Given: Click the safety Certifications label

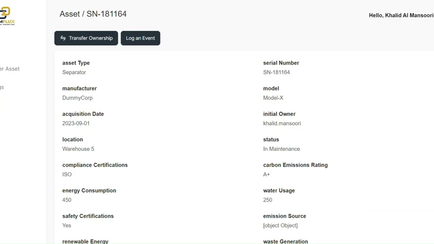Looking at the screenshot, I should coord(88,216).
